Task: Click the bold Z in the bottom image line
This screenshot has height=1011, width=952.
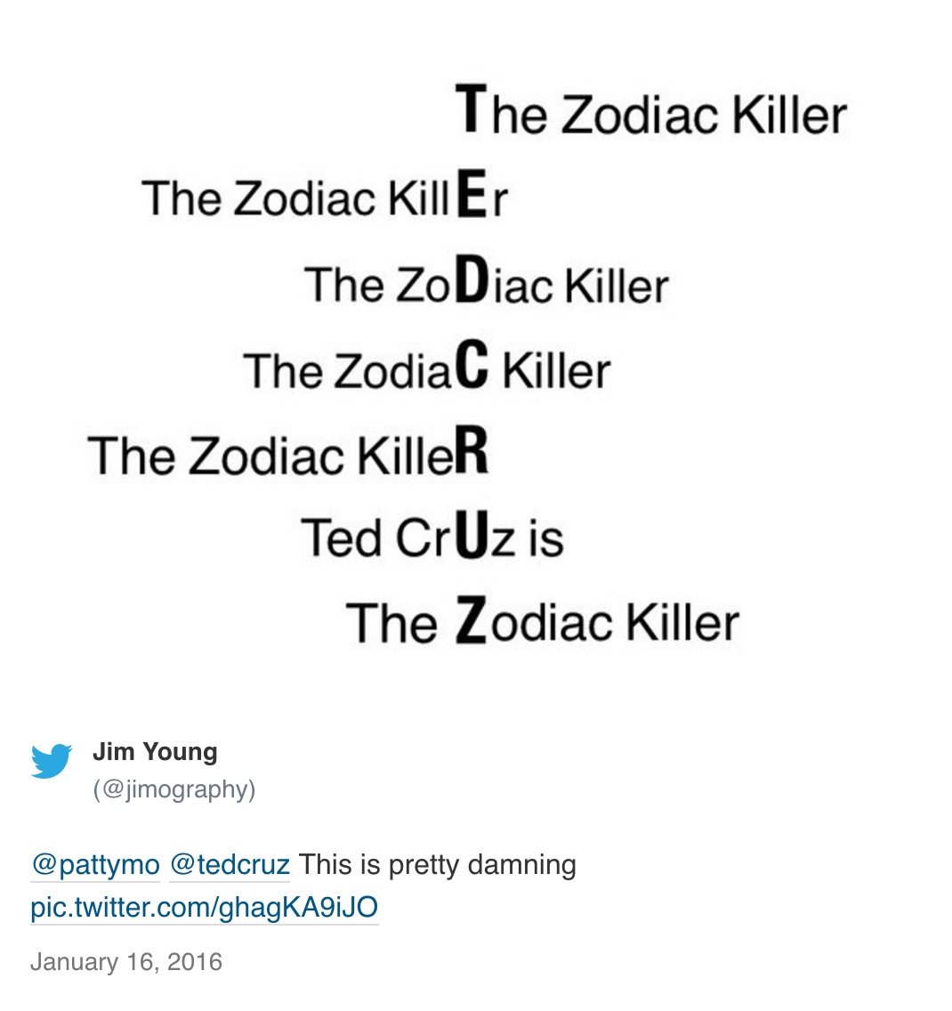Action: (x=471, y=621)
